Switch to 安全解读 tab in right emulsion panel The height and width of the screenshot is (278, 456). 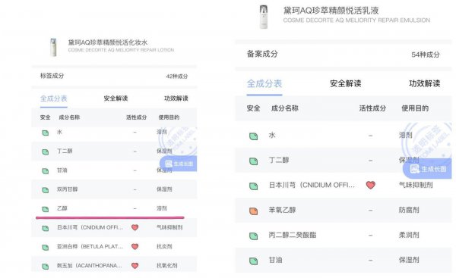(346, 83)
